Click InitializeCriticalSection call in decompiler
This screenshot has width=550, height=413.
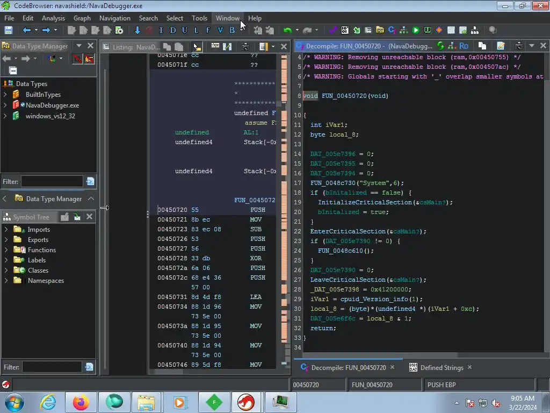click(365, 202)
